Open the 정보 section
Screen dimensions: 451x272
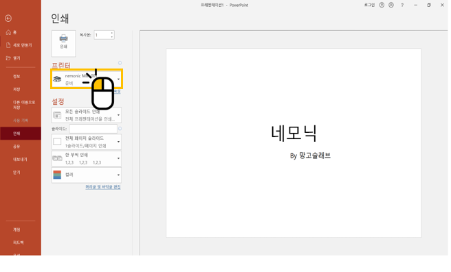(16, 76)
